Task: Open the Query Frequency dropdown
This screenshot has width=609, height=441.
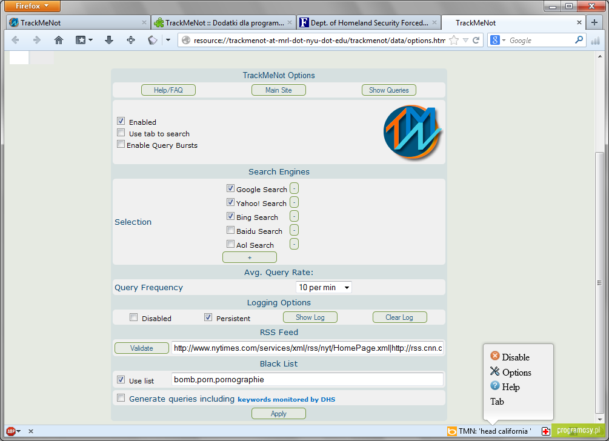Action: [324, 287]
